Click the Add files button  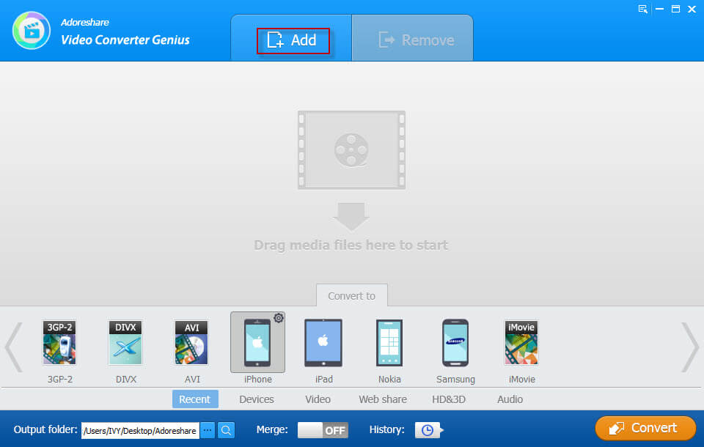tap(293, 40)
